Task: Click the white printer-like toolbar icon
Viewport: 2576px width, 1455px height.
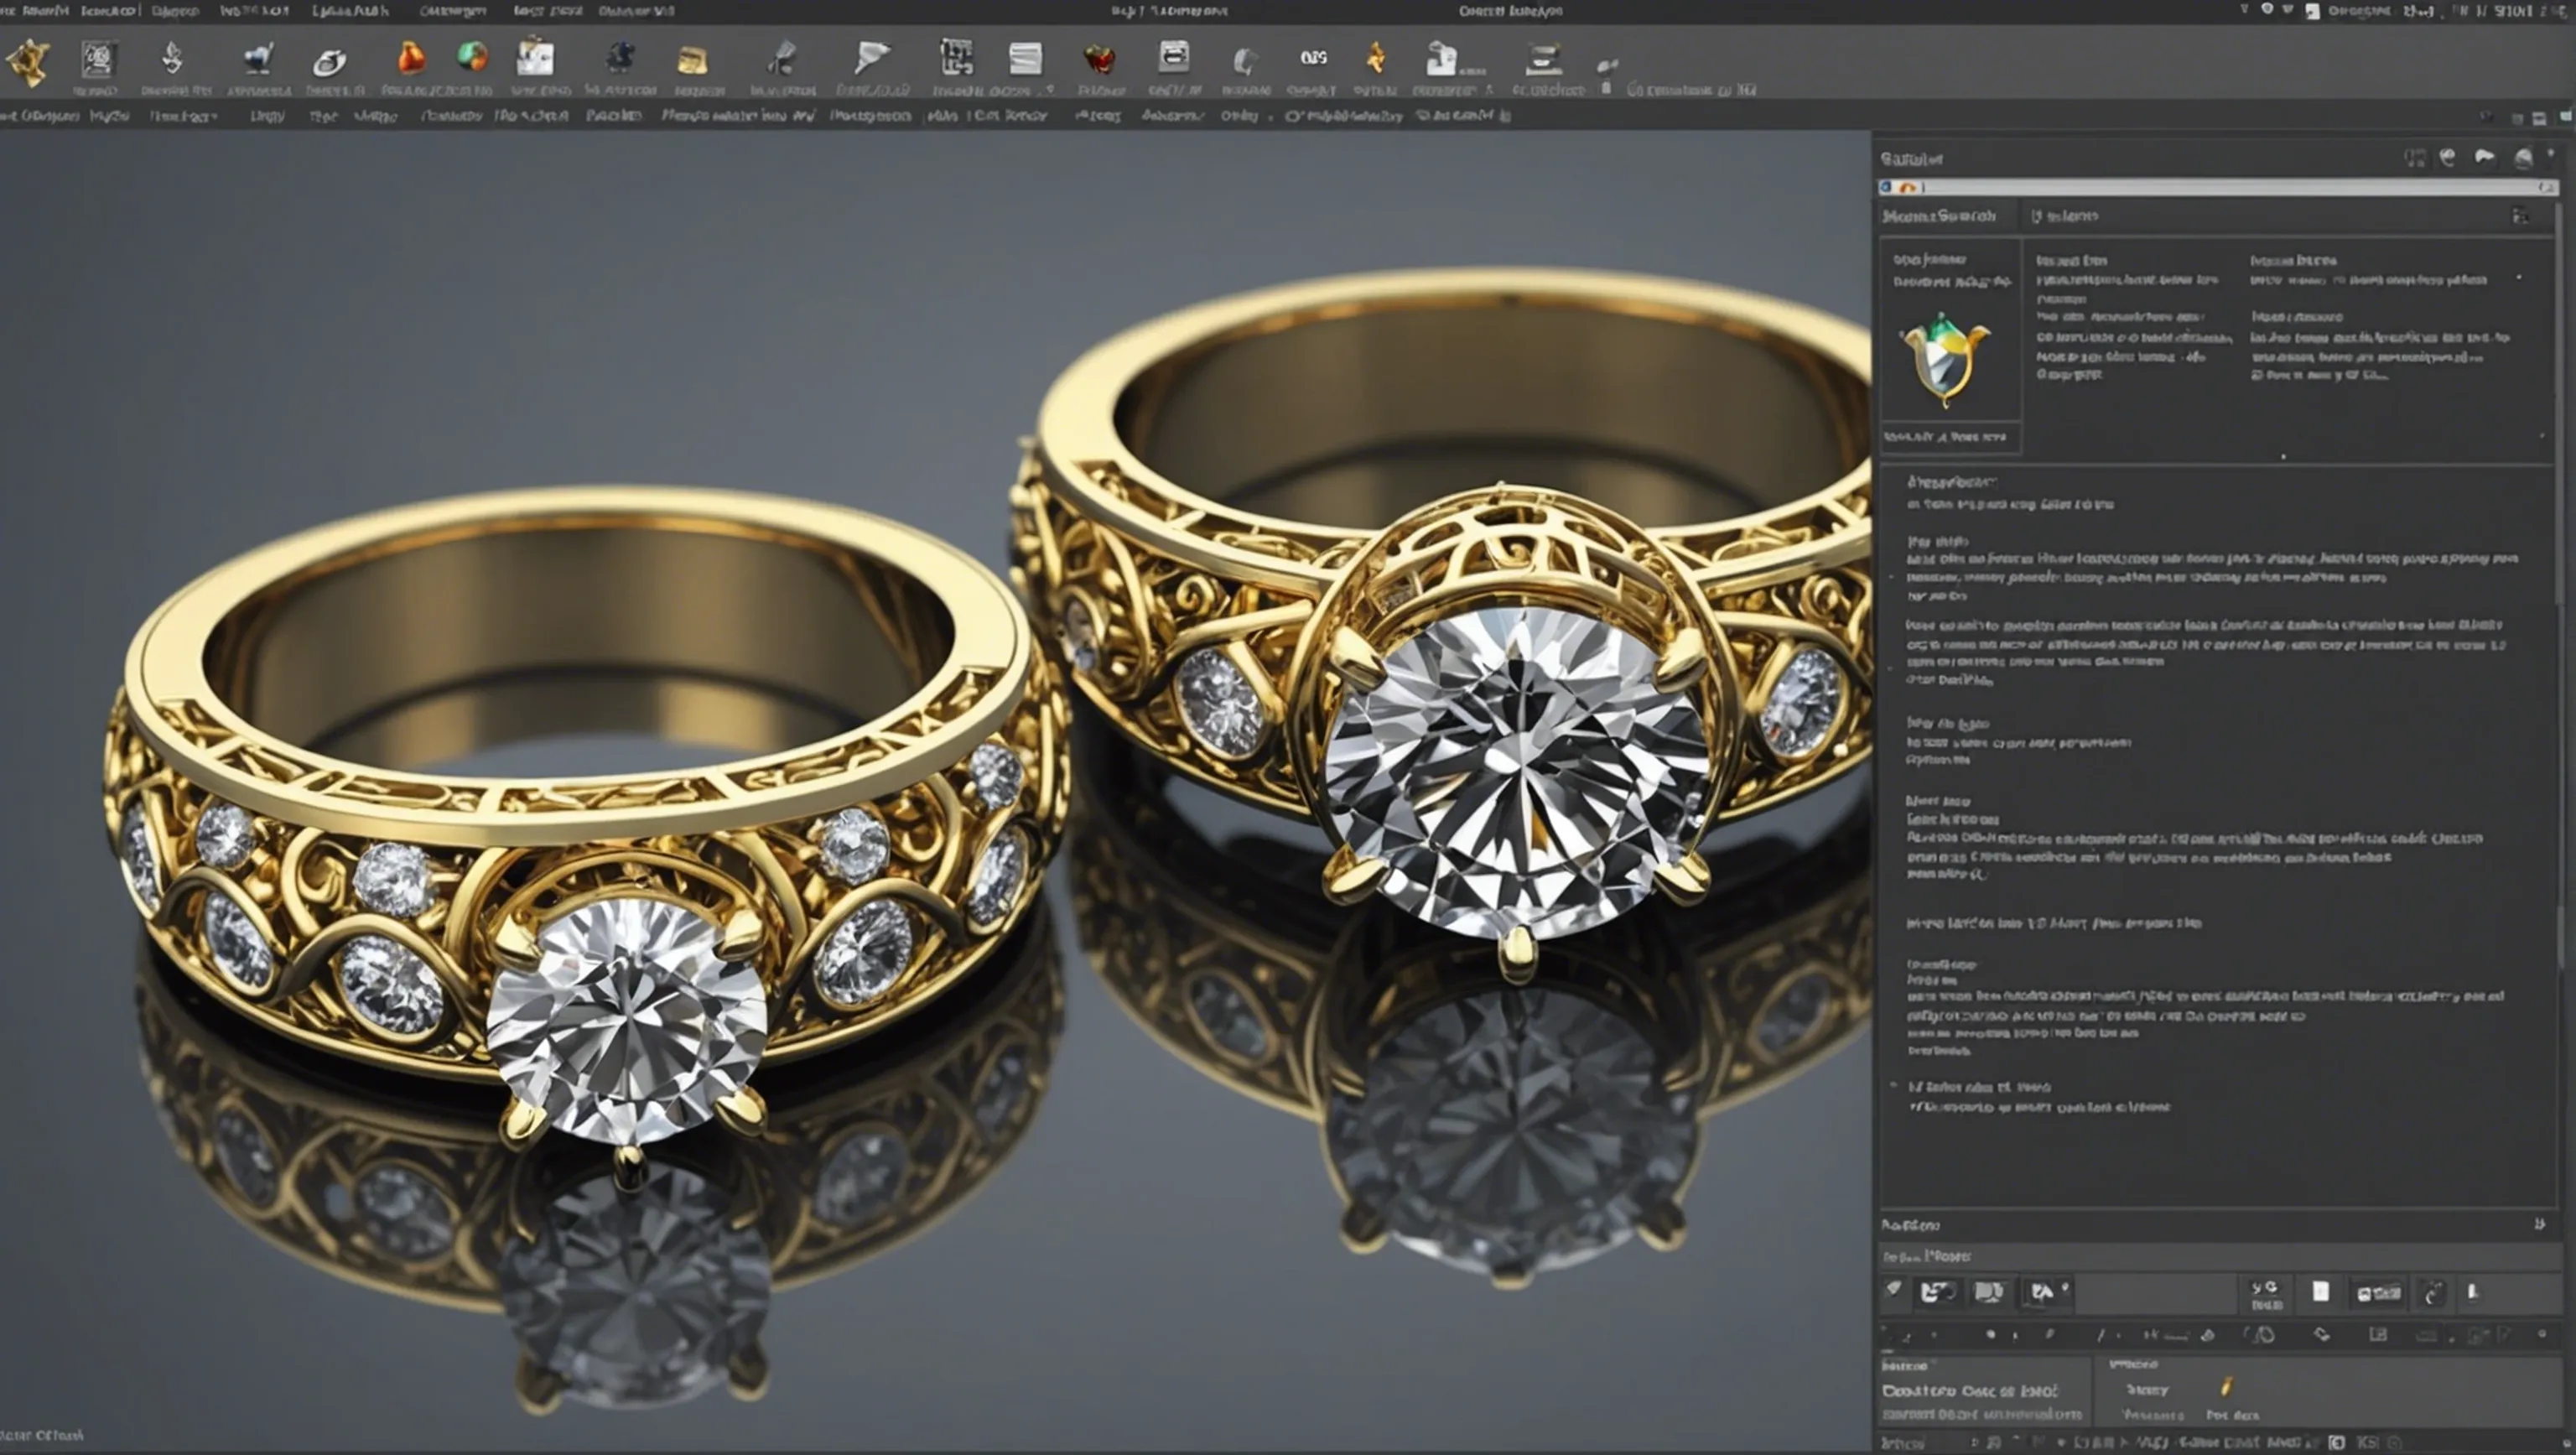Action: point(1174,57)
